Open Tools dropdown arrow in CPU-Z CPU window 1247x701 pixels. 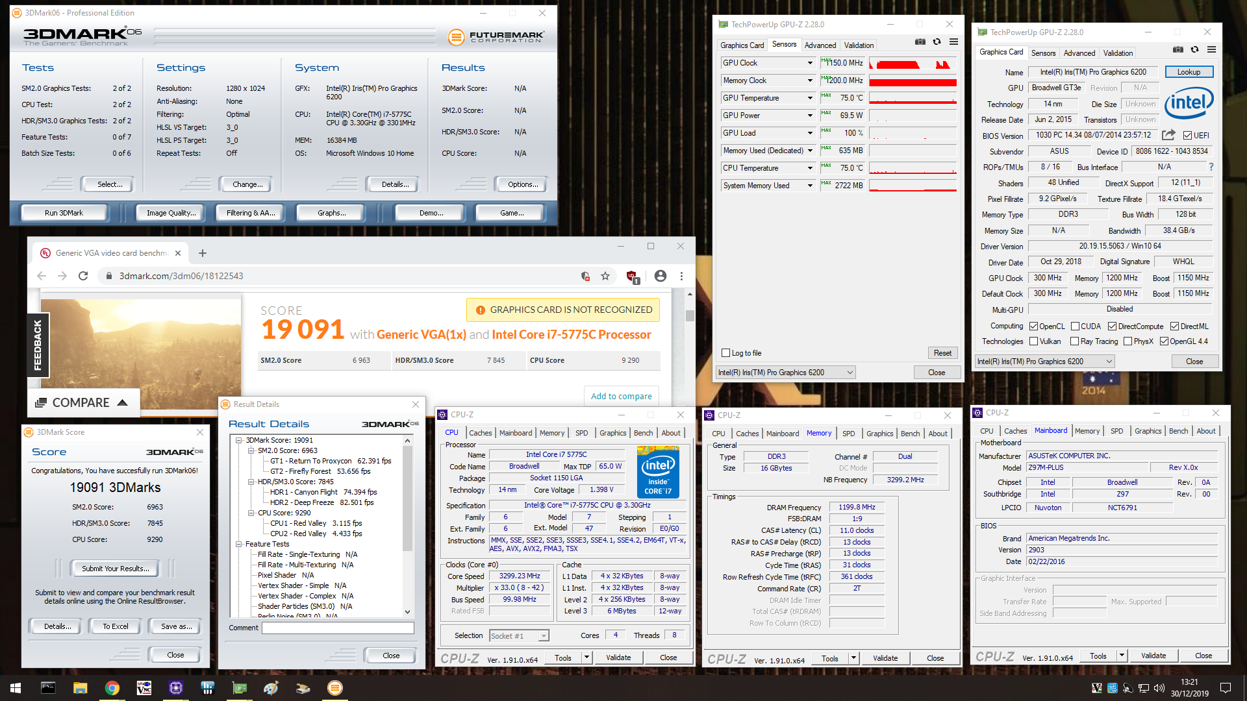pos(586,658)
